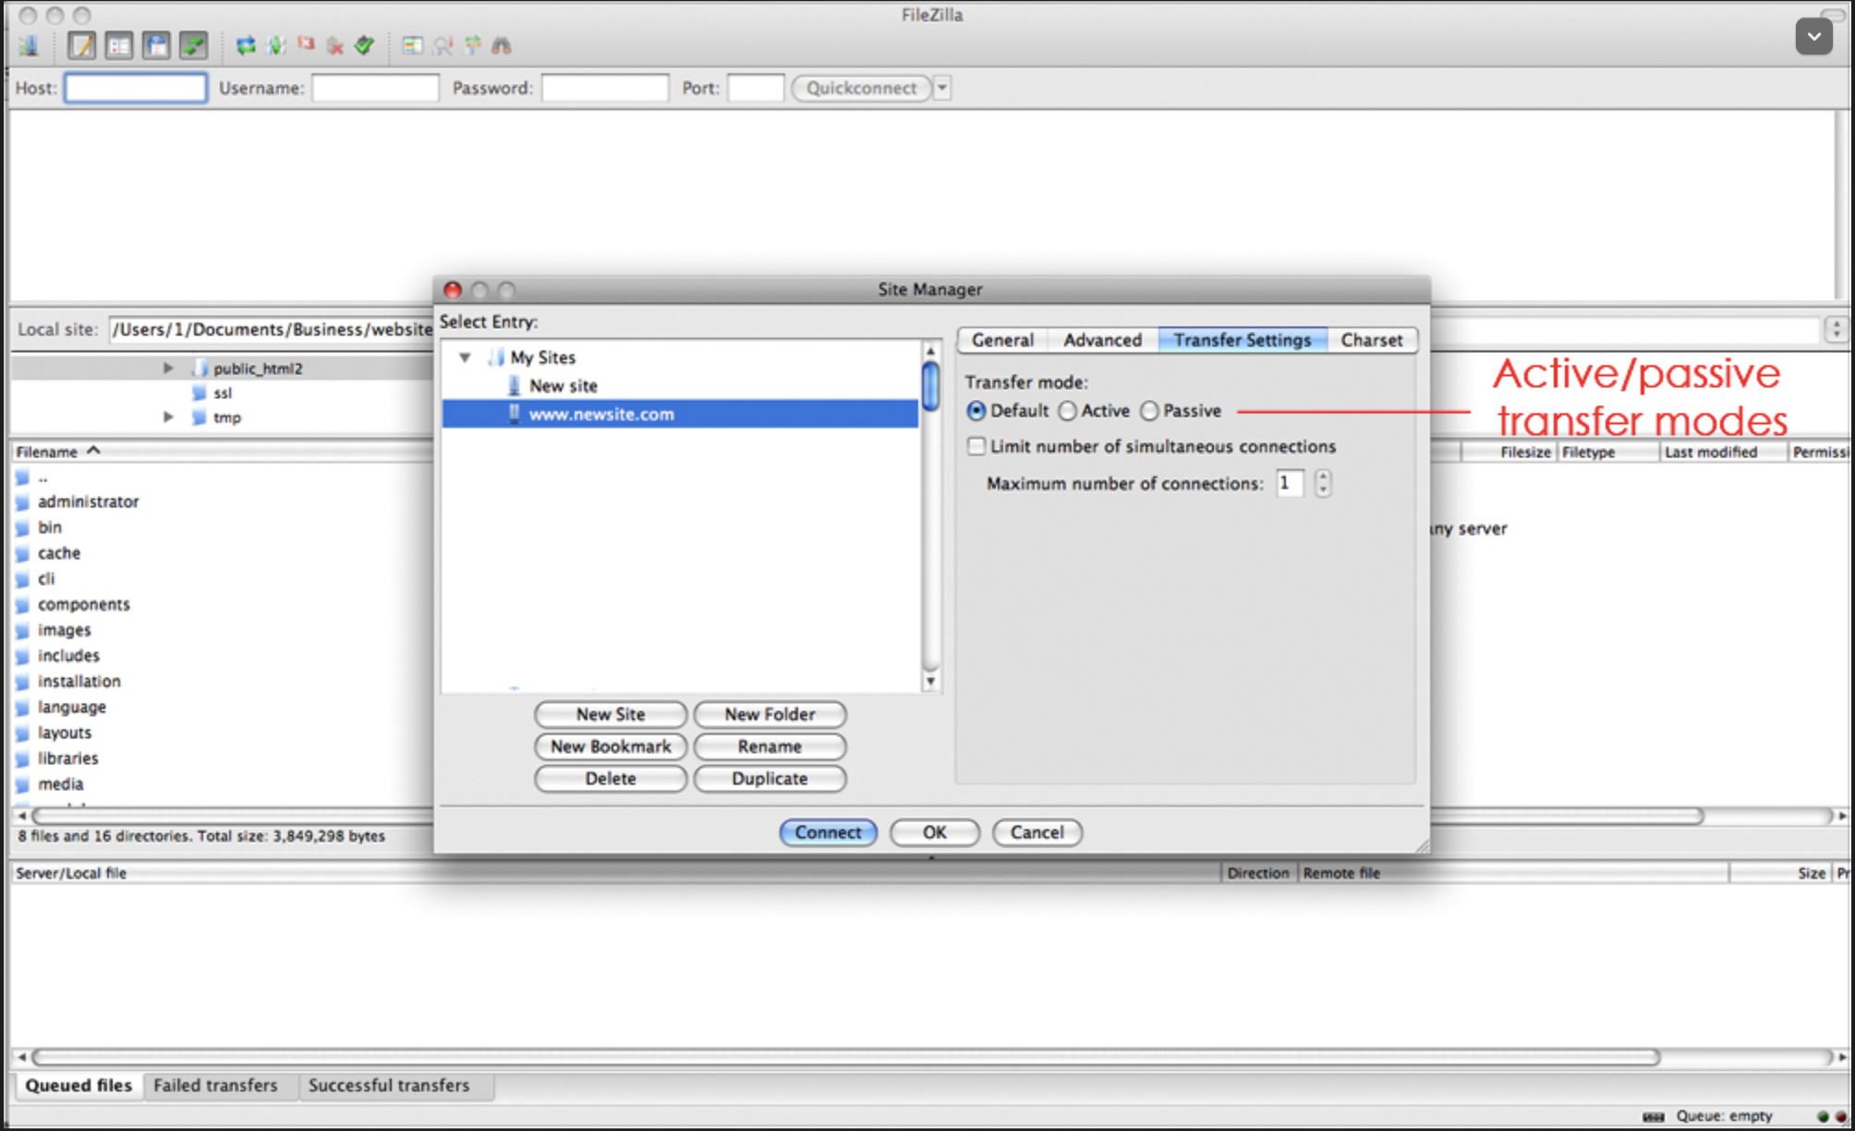
Task: Select the Passive transfer mode
Action: click(1149, 411)
